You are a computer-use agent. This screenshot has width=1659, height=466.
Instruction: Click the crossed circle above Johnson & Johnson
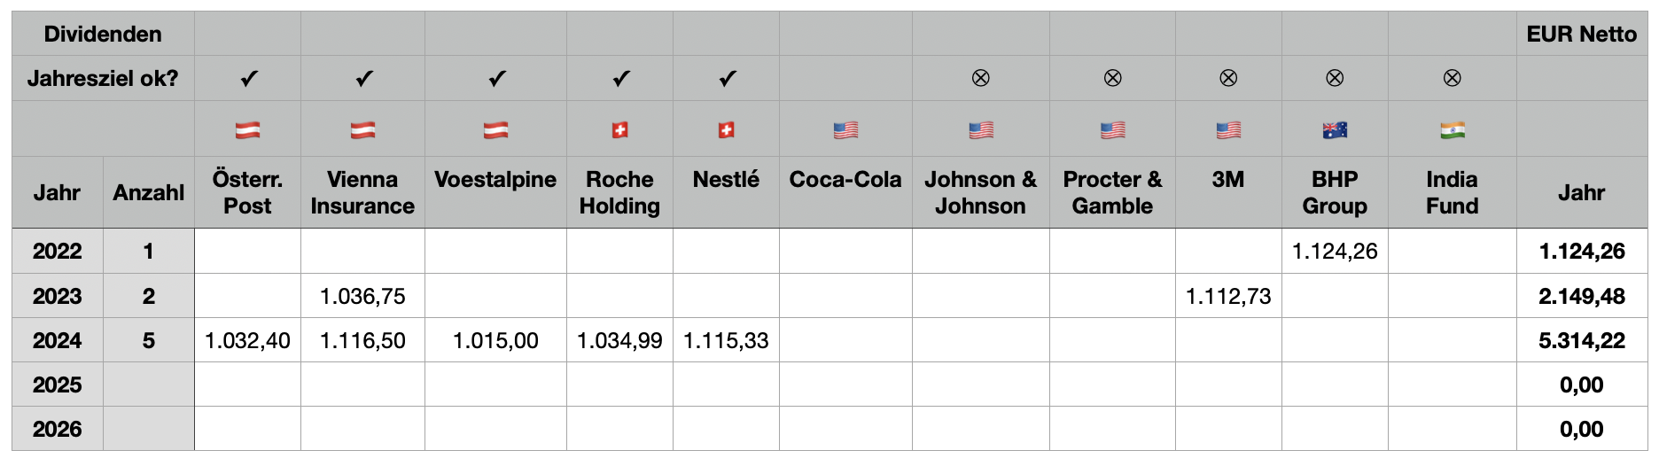[980, 79]
